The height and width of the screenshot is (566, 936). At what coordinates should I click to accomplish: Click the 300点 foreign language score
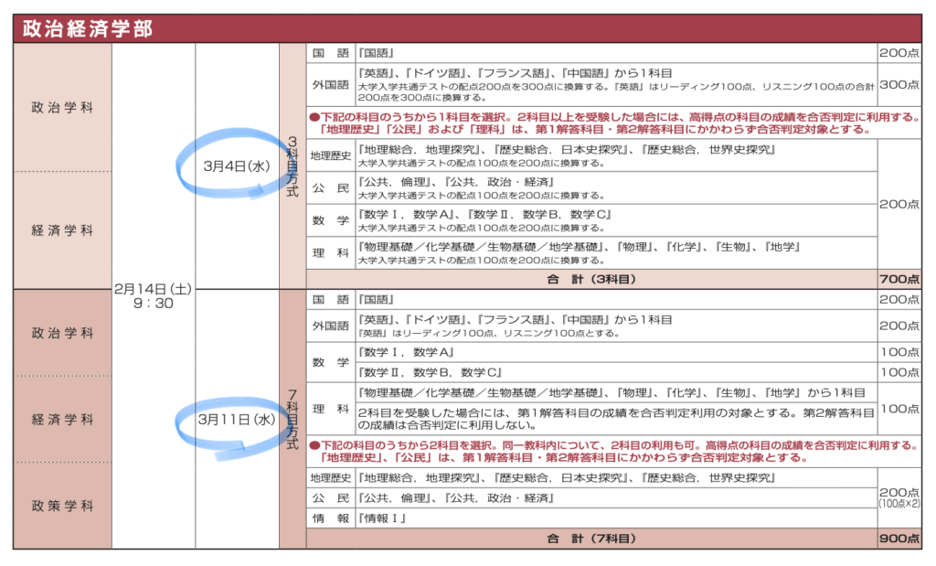pos(899,84)
